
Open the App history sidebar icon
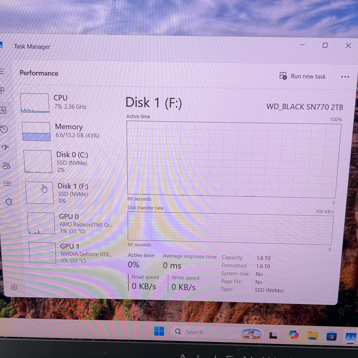coord(4,129)
